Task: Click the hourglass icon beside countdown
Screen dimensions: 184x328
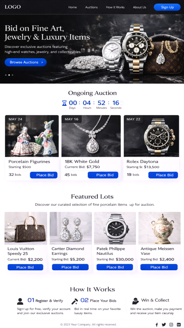Action: click(64, 103)
